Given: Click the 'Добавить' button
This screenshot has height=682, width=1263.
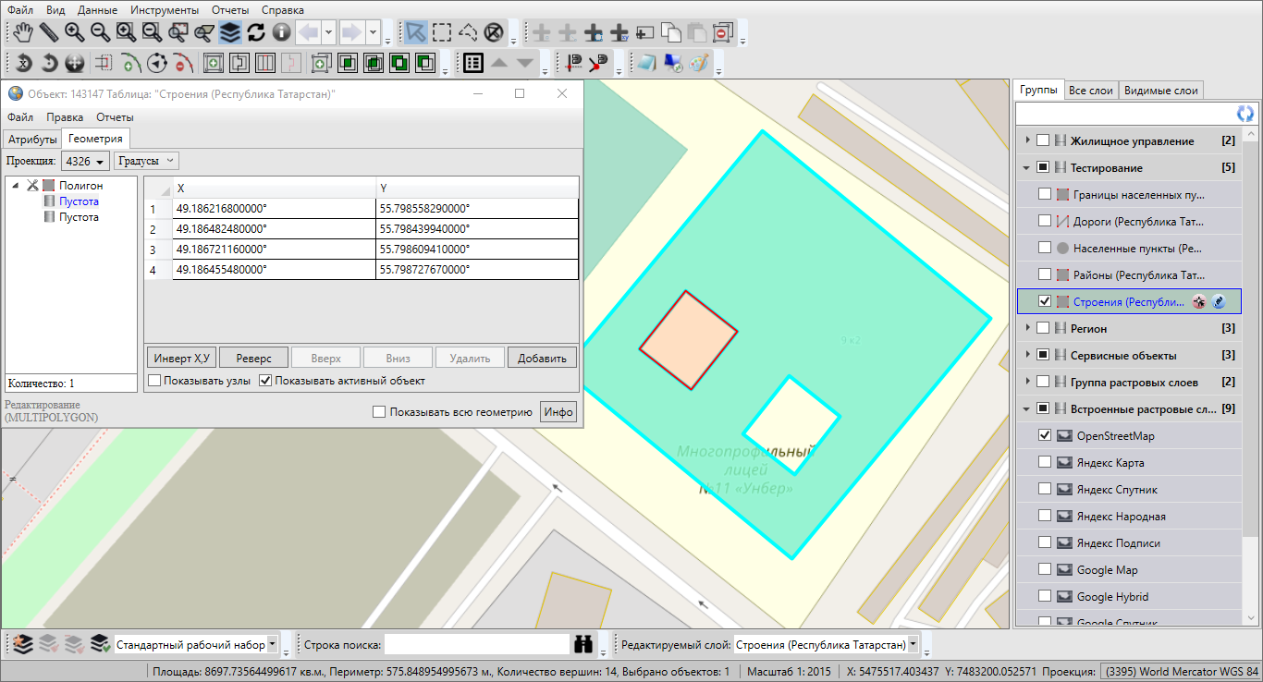Looking at the screenshot, I should (542, 358).
